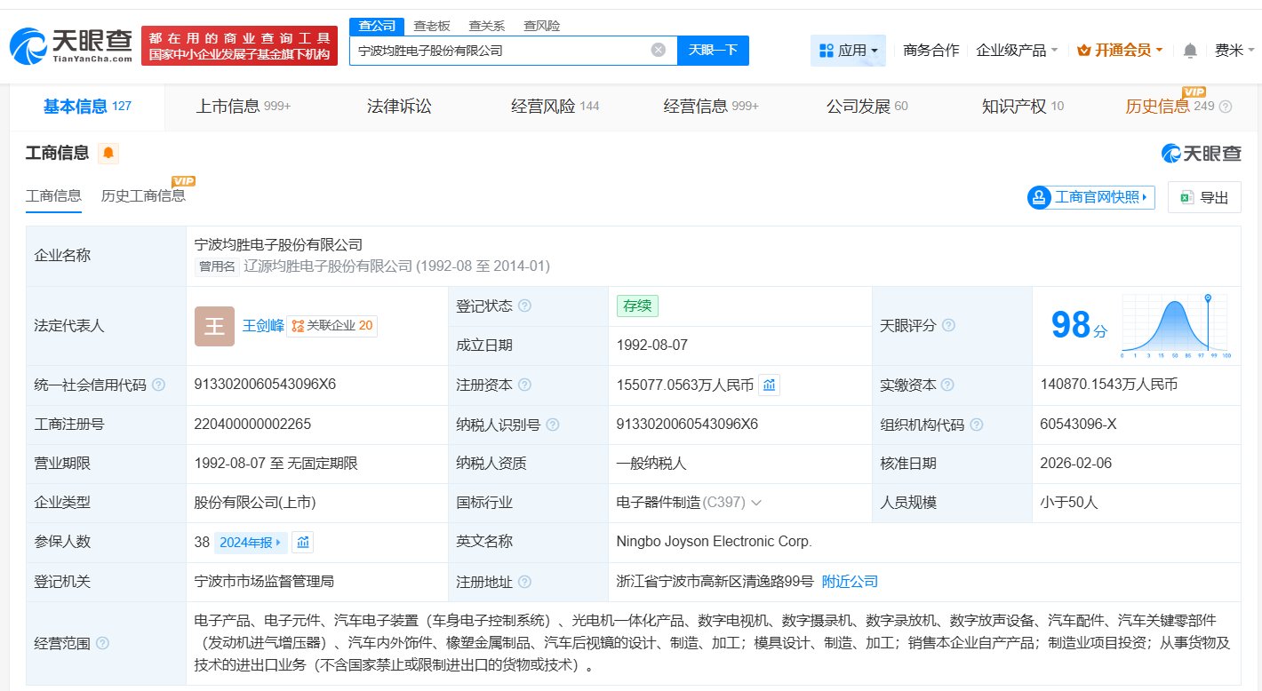Open the 开通会员 membership dropdown
Image resolution: width=1262 pixels, height=691 pixels.
point(1119,51)
